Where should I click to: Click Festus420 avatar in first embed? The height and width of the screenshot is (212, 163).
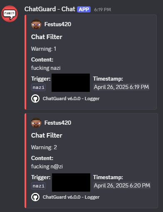pos(36,24)
